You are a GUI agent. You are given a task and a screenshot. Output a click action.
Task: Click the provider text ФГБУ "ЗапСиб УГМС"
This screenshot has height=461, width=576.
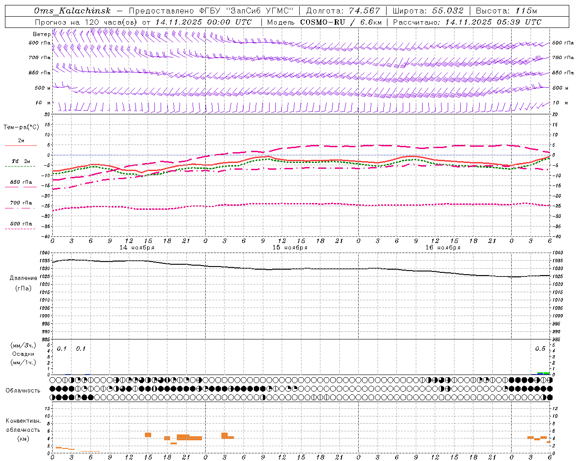pyautogui.click(x=246, y=11)
